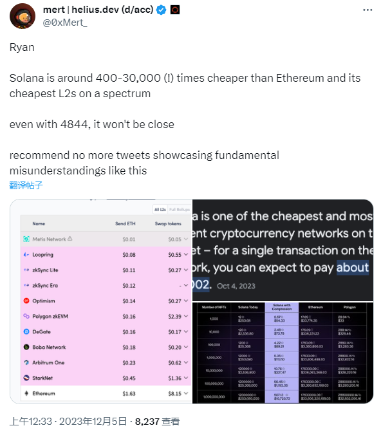Click the Arbitrum One logo icon

26,362
